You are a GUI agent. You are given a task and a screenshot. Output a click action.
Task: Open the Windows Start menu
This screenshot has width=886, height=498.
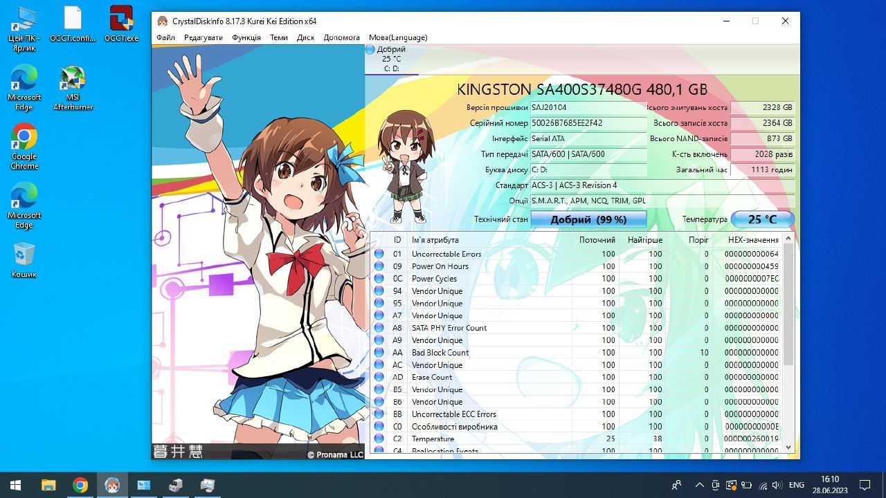[x=15, y=485]
